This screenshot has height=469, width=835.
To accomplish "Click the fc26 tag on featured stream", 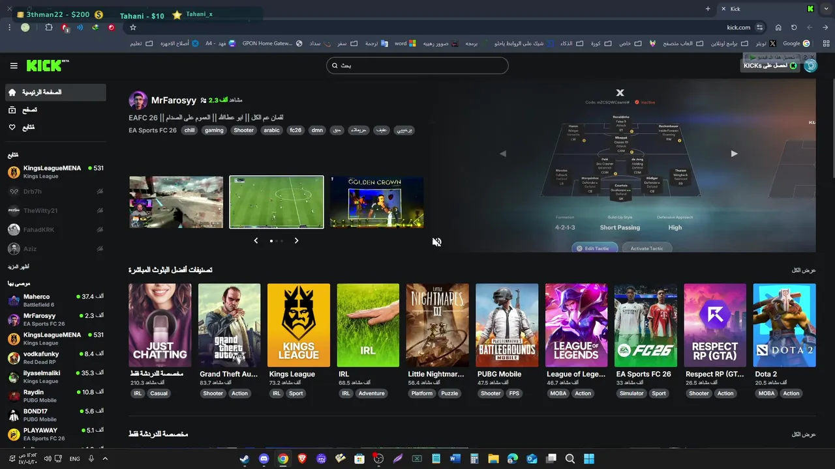I will pyautogui.click(x=296, y=130).
